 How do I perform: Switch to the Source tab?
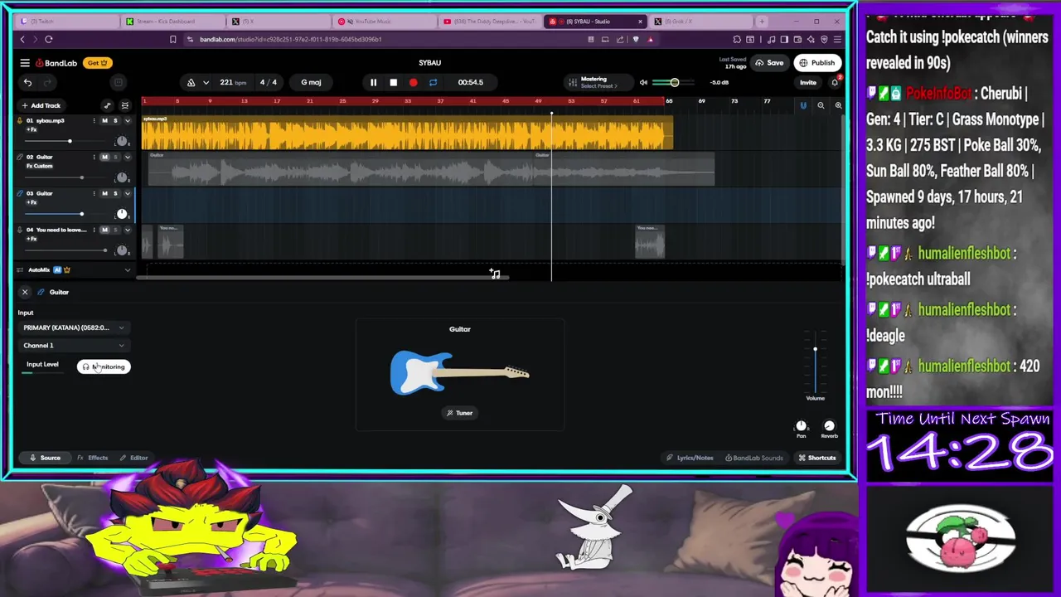pos(45,458)
